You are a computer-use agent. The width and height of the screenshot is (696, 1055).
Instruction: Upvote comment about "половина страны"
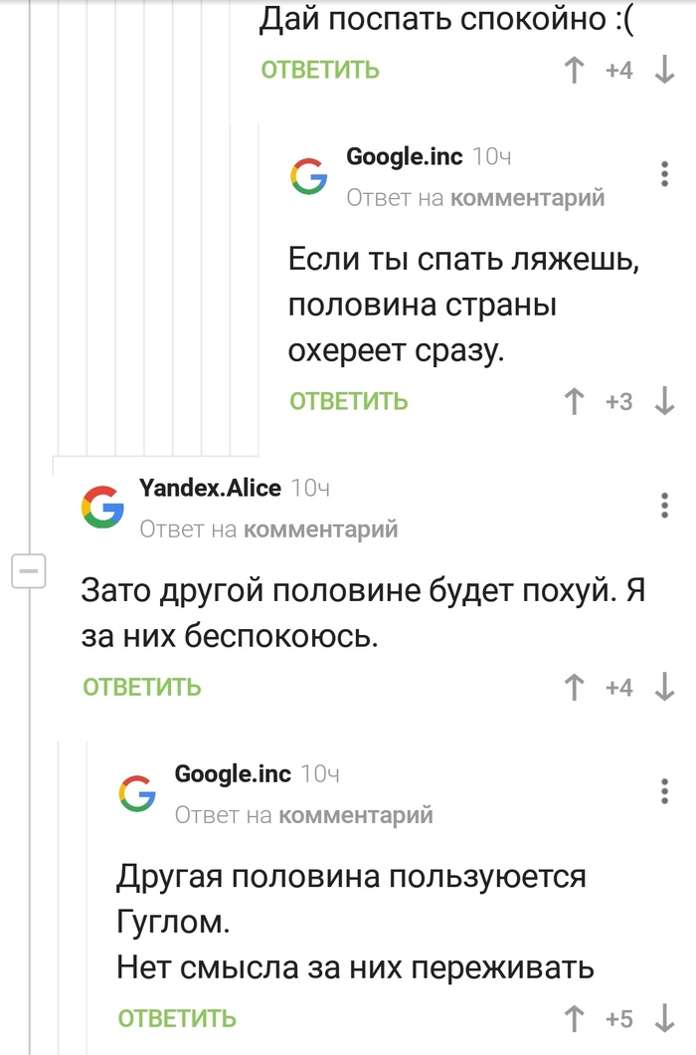[573, 401]
